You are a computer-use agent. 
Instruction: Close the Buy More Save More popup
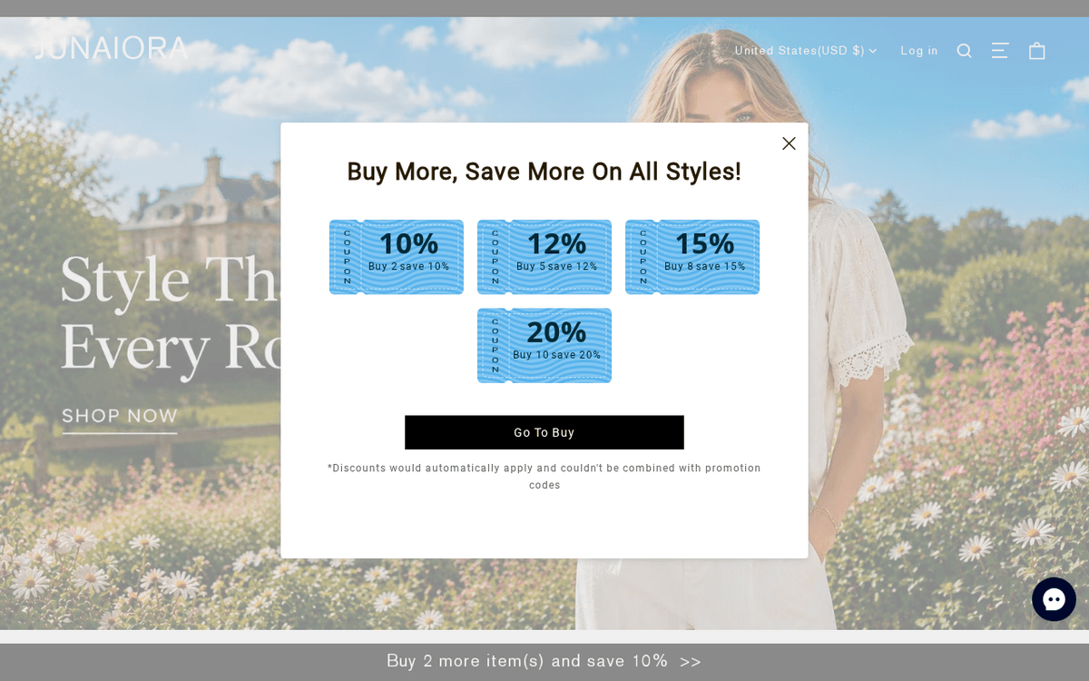[x=789, y=143]
